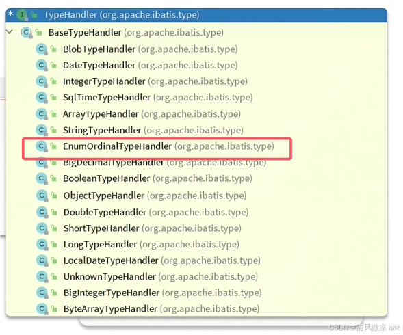Select UnknownTypeHandler in the list

161,277
